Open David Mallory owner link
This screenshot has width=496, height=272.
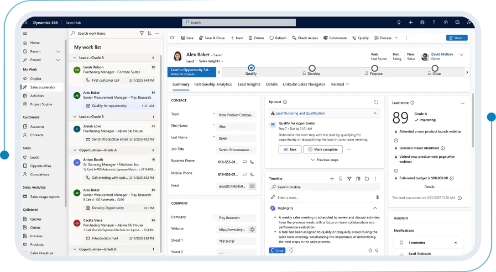point(442,54)
